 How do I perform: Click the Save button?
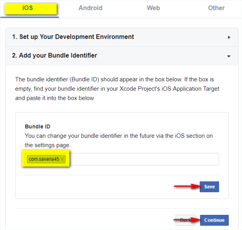pos(209,187)
